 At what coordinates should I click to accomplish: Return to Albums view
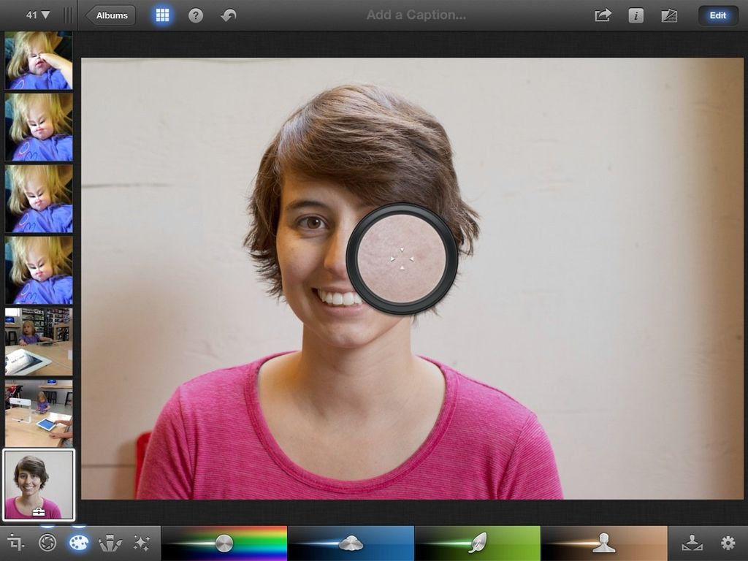(x=110, y=15)
